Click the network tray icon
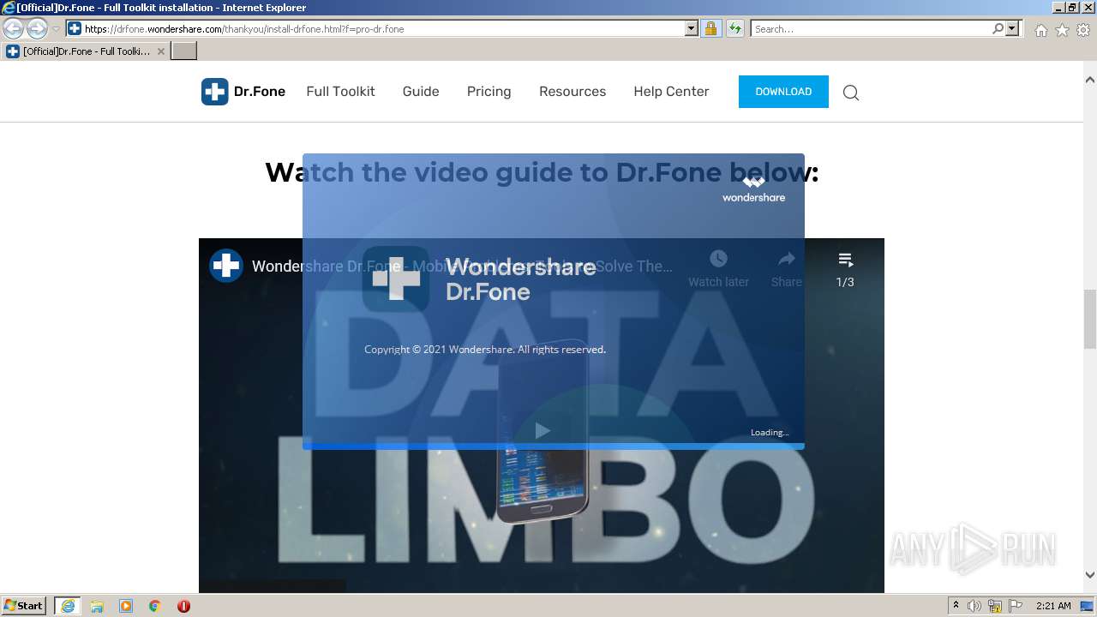This screenshot has width=1097, height=617. point(995,606)
